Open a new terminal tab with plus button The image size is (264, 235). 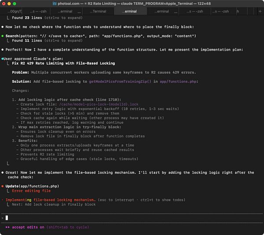[260, 11]
